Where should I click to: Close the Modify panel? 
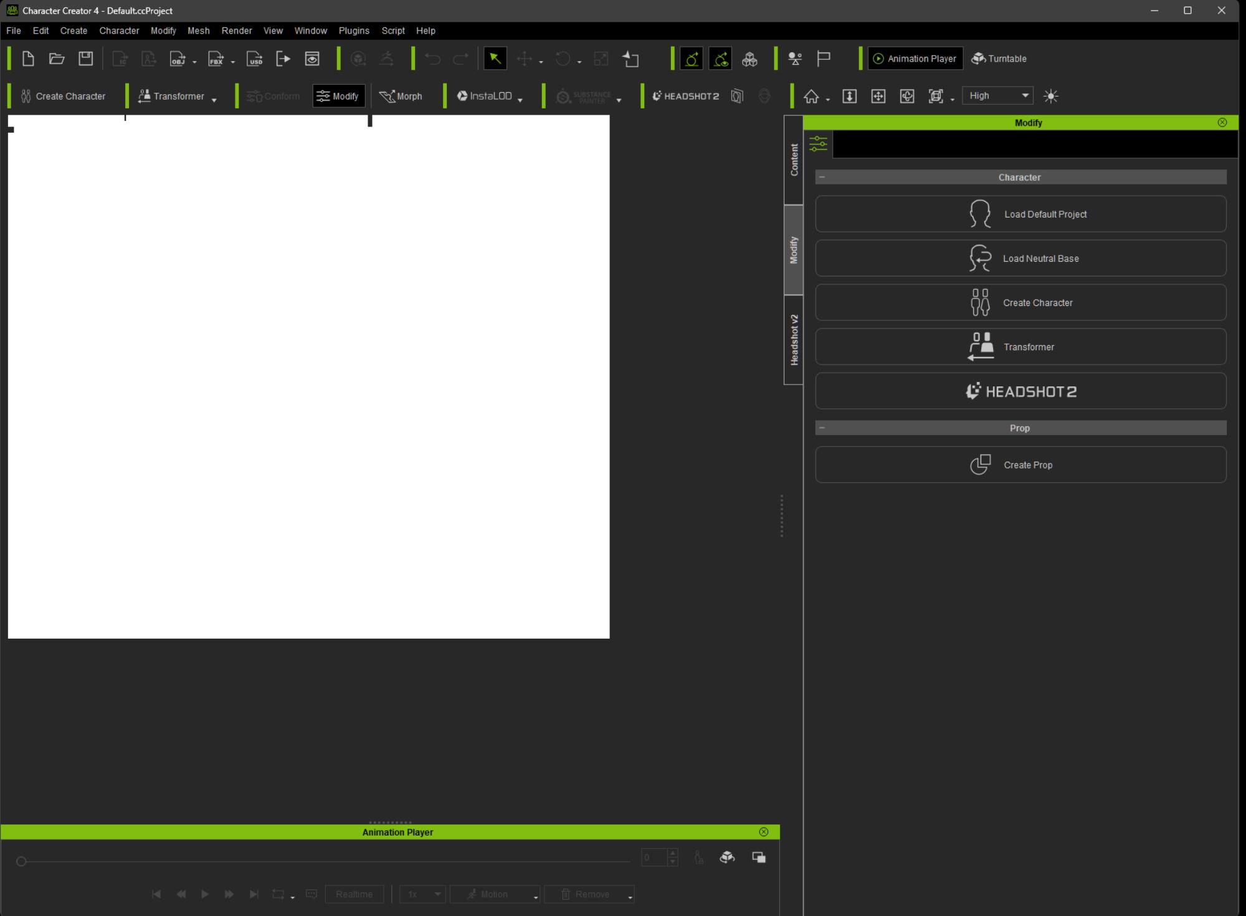pyautogui.click(x=1222, y=123)
